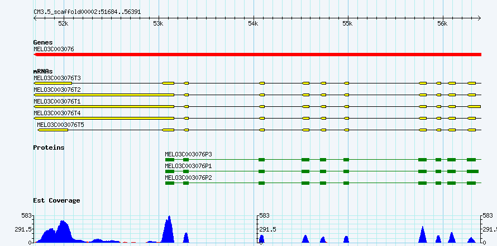
Task: Click the Est Coverage track heading
Action: 56,200
